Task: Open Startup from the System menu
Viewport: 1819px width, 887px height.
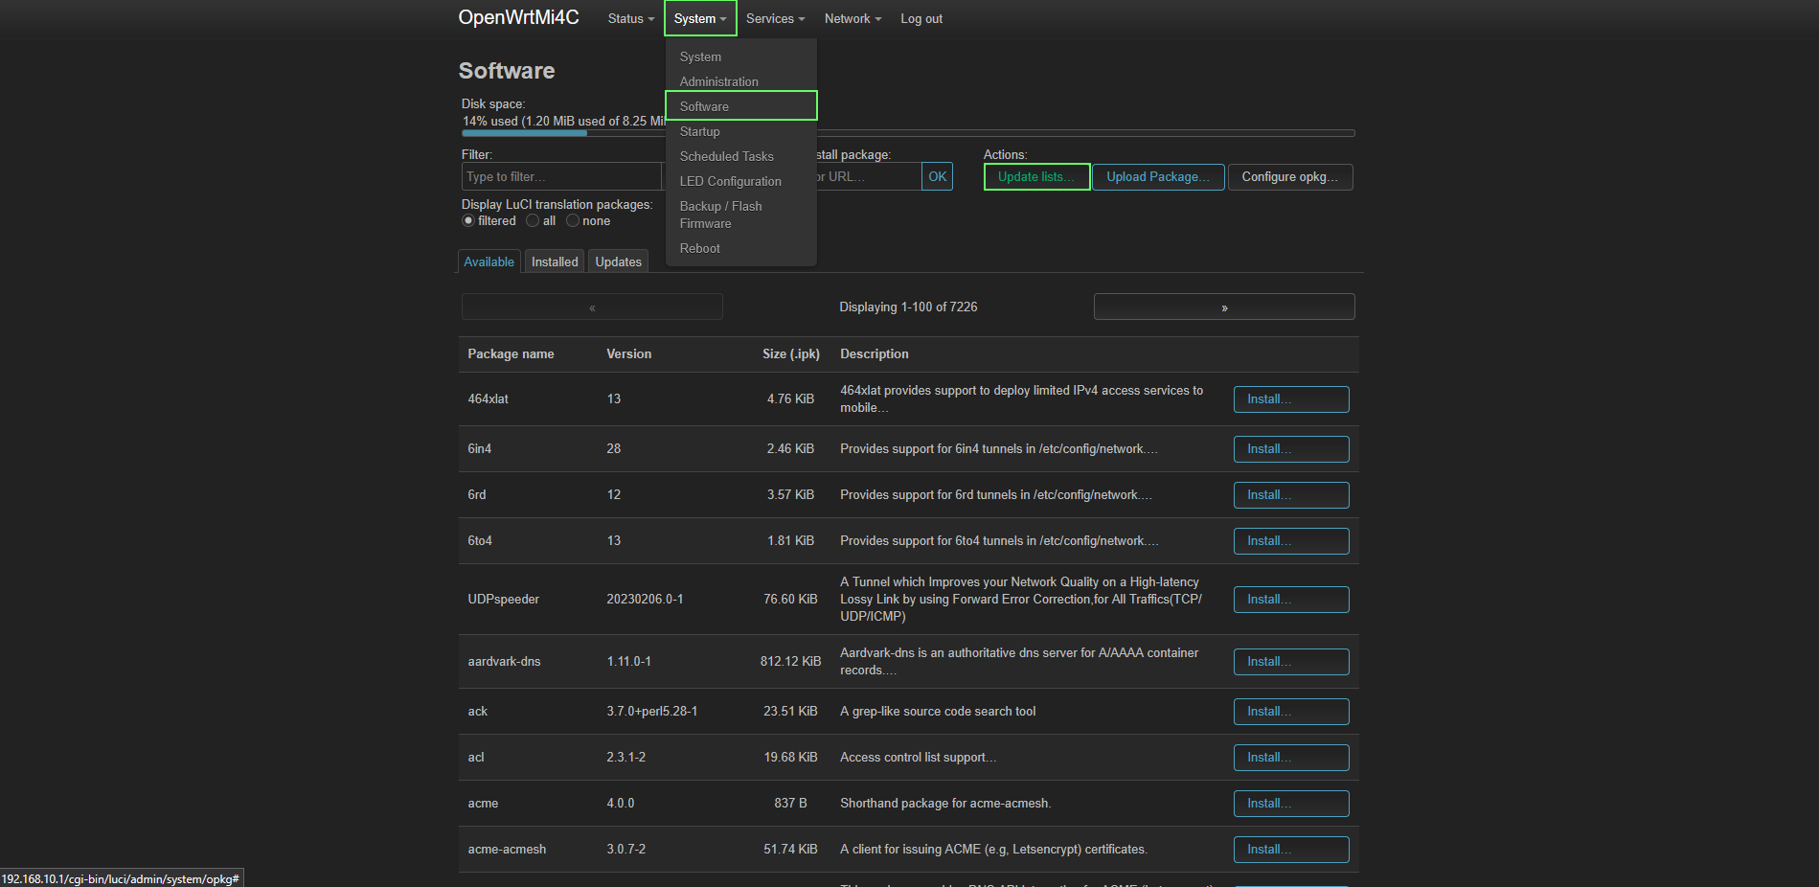Action: pos(740,131)
